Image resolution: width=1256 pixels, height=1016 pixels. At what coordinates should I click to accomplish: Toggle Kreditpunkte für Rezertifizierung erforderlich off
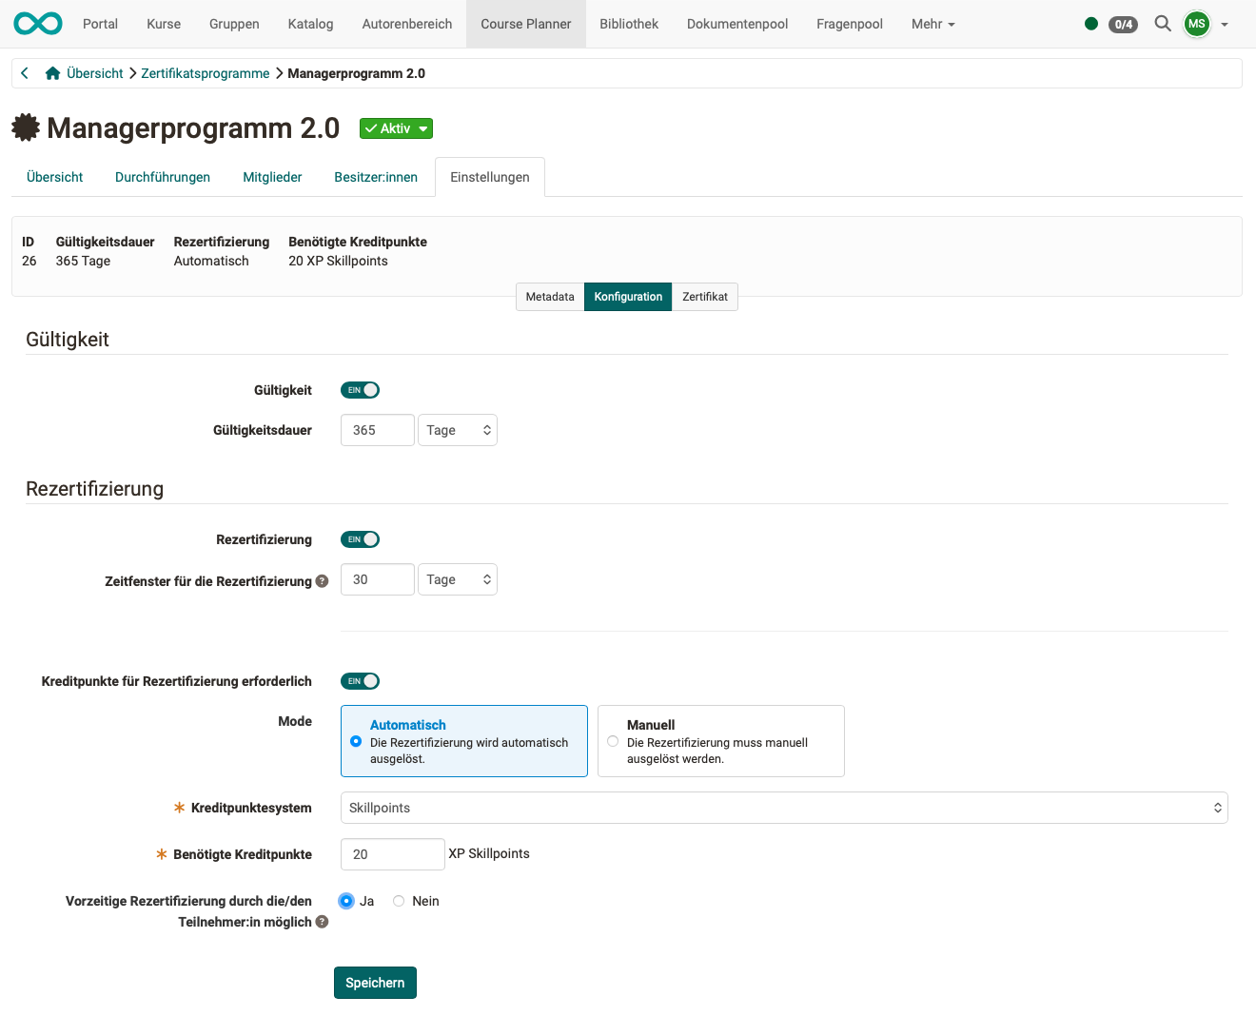[x=360, y=680]
